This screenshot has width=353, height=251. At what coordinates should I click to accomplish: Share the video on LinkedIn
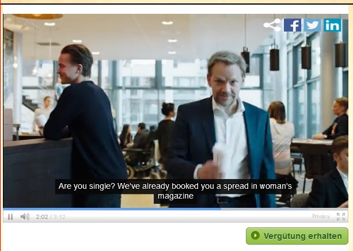[x=332, y=25]
